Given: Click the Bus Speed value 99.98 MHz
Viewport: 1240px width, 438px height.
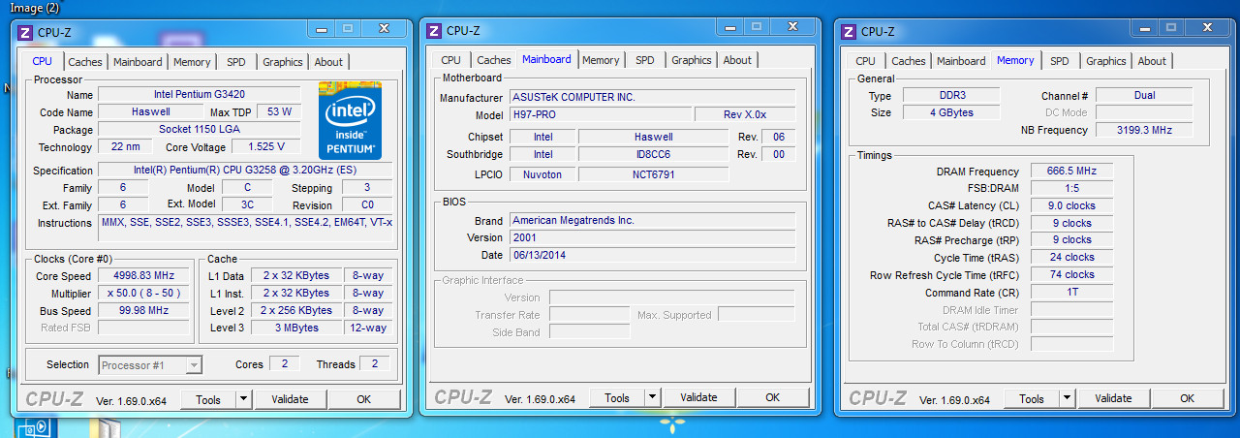Looking at the screenshot, I should click(144, 311).
